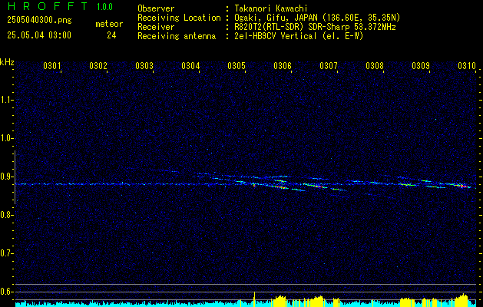Click the observer name Takanori Kawachi
This screenshot has height=307, width=483.
(x=271, y=8)
